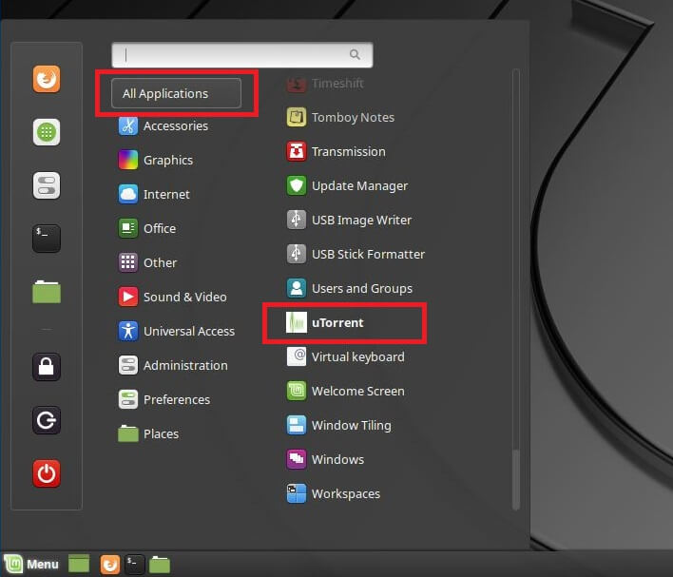The width and height of the screenshot is (673, 577).
Task: Open the Places category
Action: [149, 433]
